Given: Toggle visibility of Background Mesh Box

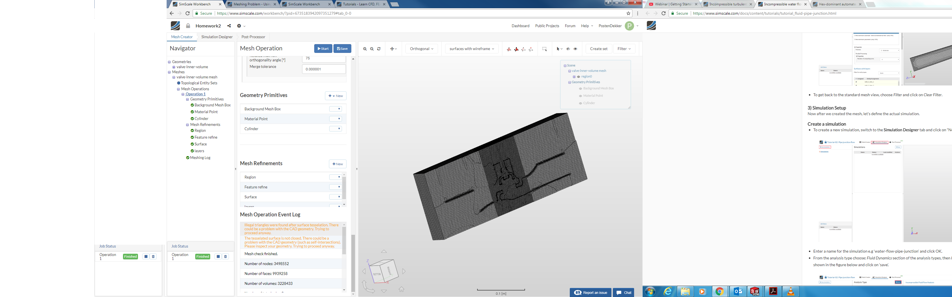Looking at the screenshot, I should coord(580,89).
